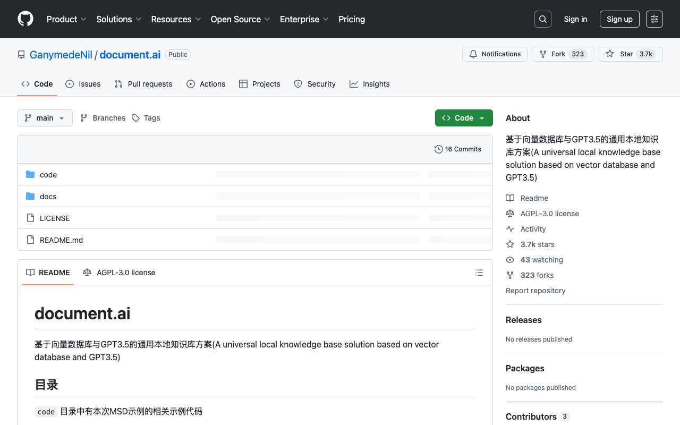Expand the Solutions menu
The image size is (680, 425).
119,19
